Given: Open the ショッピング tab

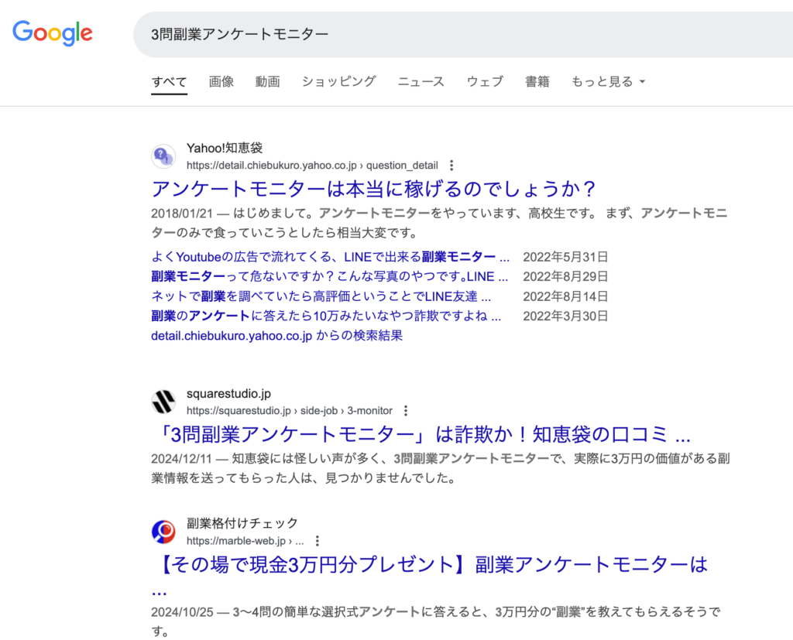Looking at the screenshot, I should pyautogui.click(x=339, y=81).
